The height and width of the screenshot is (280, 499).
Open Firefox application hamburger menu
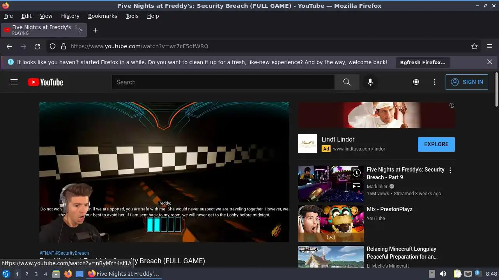pos(490,46)
